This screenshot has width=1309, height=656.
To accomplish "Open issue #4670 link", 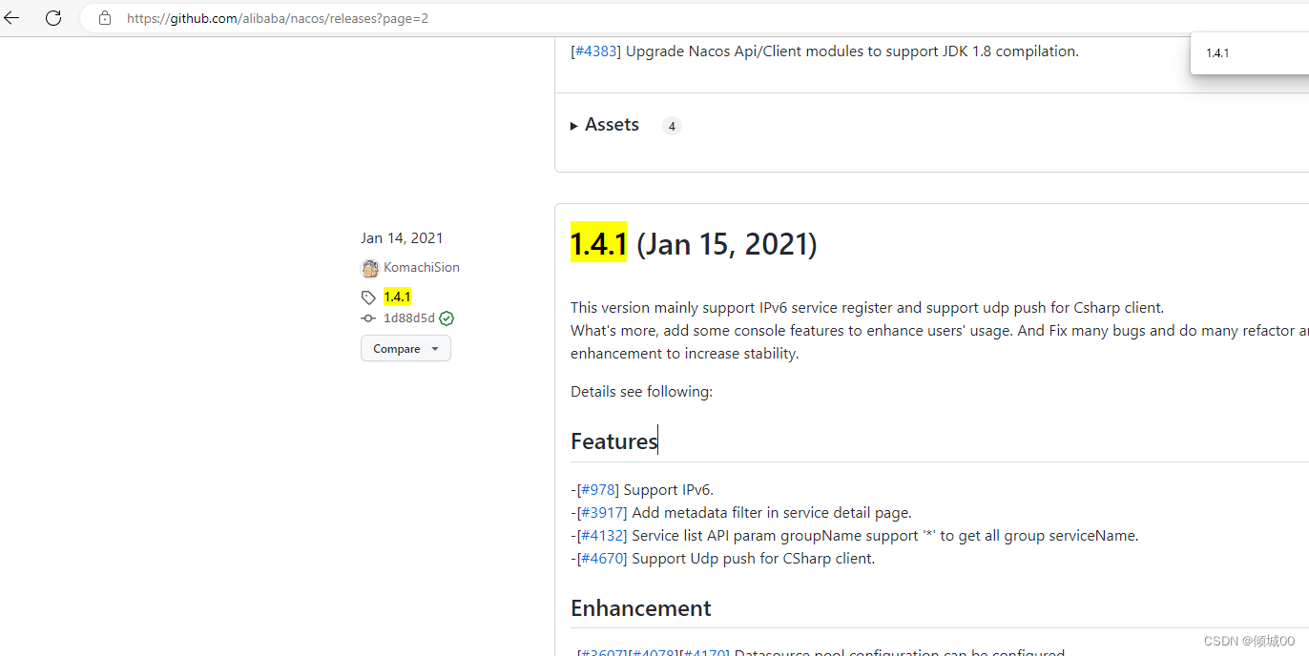I will [x=603, y=559].
